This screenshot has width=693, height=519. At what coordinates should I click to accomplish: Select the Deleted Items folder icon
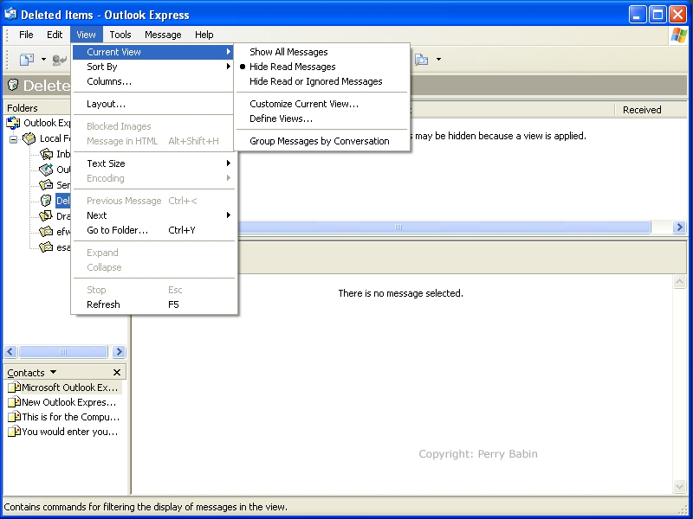click(47, 201)
